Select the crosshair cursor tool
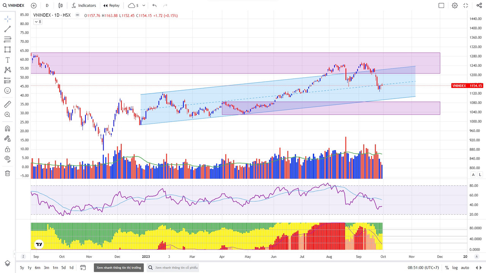 click(x=8, y=19)
